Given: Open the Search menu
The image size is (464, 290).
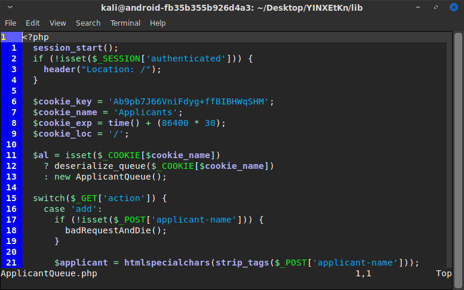Looking at the screenshot, I should tap(88, 23).
